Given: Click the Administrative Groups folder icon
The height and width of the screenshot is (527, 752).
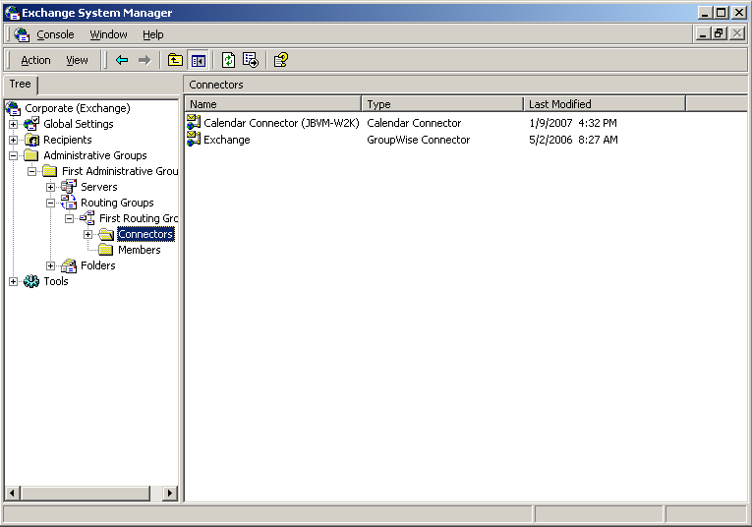Looking at the screenshot, I should [x=31, y=155].
